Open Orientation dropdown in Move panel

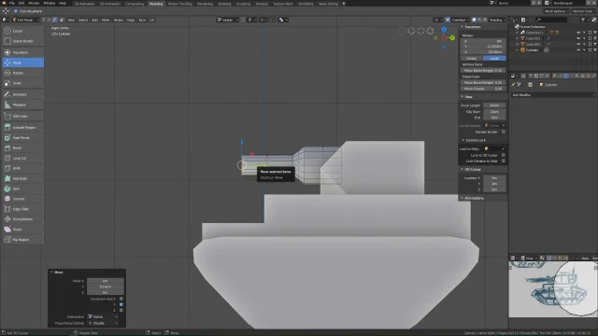tap(103, 316)
